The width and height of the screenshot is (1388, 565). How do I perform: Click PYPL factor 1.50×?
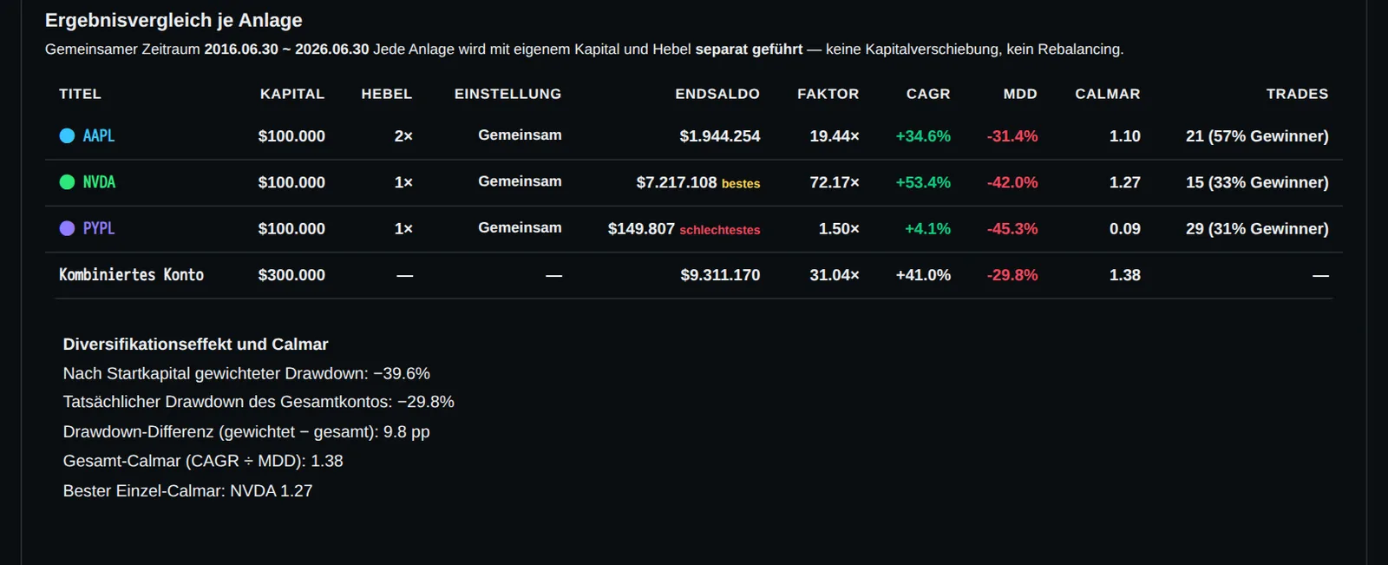pyautogui.click(x=839, y=229)
